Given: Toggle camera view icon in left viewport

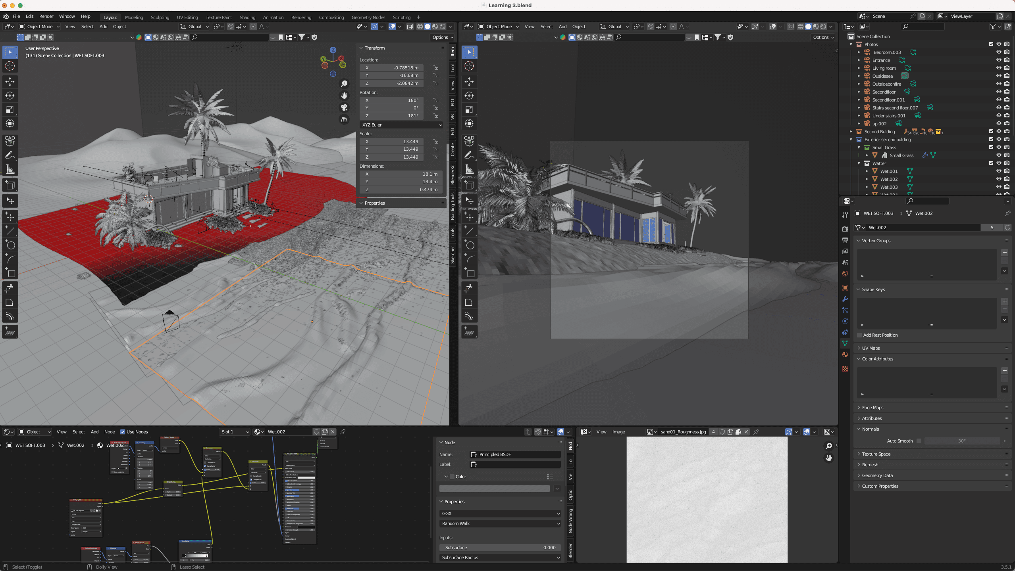Looking at the screenshot, I should point(344,107).
